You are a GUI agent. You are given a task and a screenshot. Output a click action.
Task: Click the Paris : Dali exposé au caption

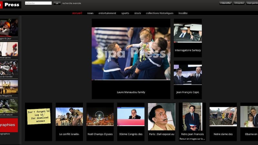162,134
